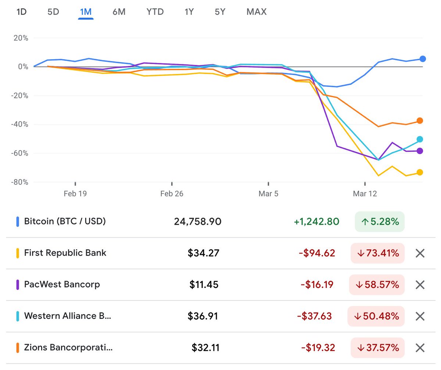Image resolution: width=441 pixels, height=370 pixels.
Task: Click PacWest change -$16.19
Action: click(x=317, y=285)
